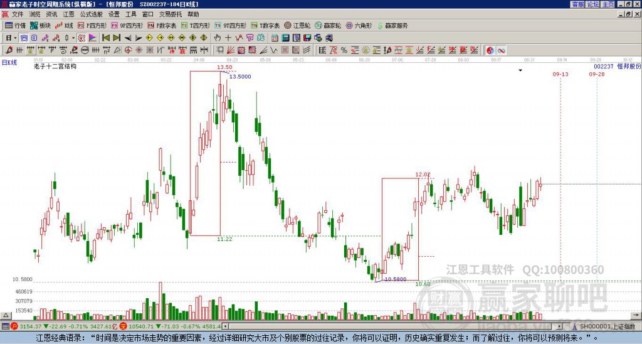
Task: Open the 9T四方形 tool
Action: pyautogui.click(x=231, y=25)
